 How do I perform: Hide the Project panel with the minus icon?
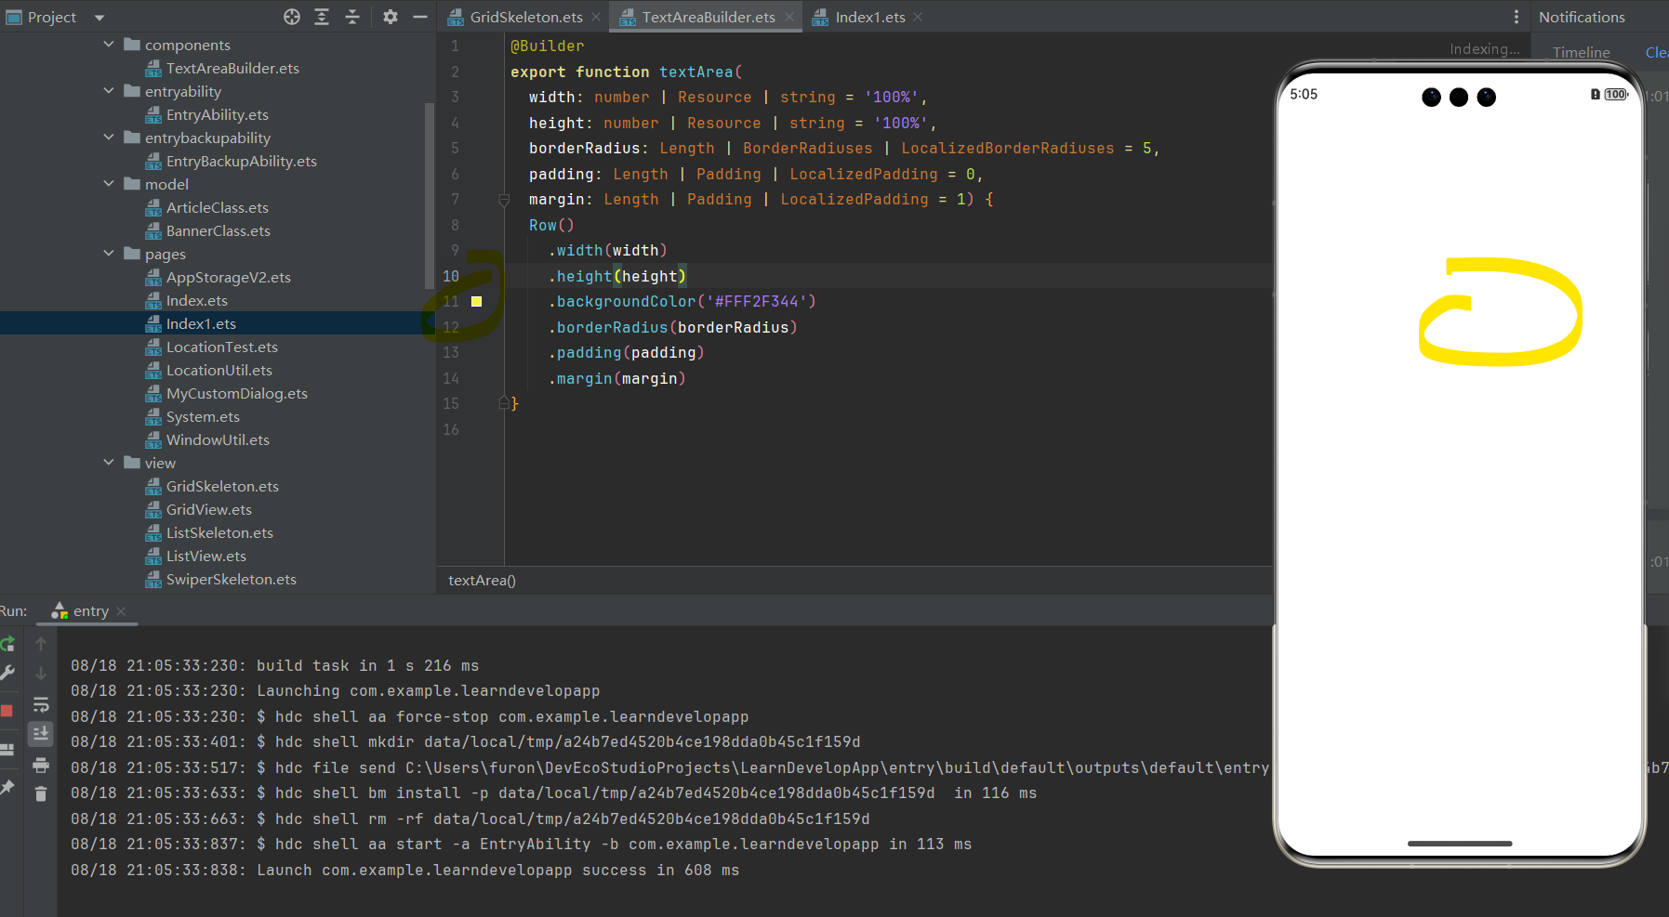click(x=420, y=17)
